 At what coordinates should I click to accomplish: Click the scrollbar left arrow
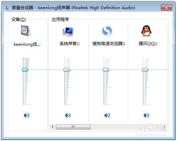tap(52, 127)
